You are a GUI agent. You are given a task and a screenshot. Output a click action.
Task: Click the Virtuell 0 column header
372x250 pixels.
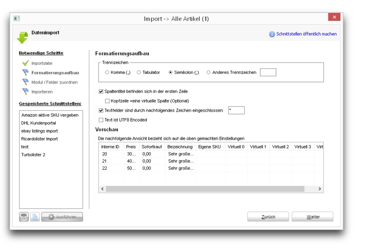coord(237,147)
